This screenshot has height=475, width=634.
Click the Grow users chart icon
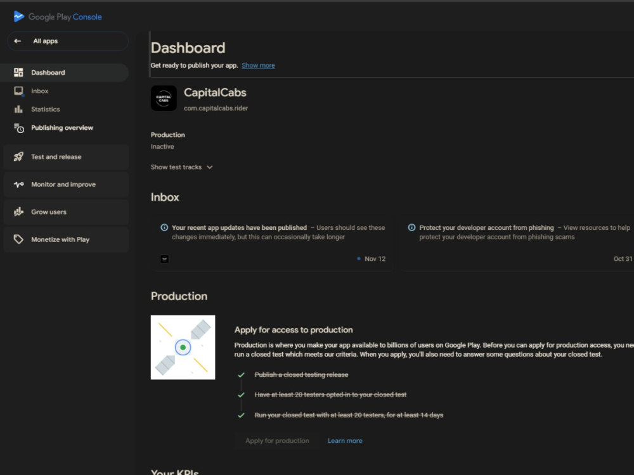[18, 212]
